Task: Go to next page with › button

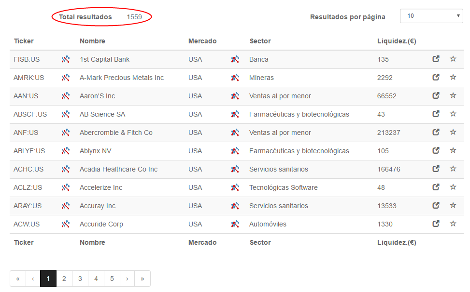Action: [x=127, y=279]
